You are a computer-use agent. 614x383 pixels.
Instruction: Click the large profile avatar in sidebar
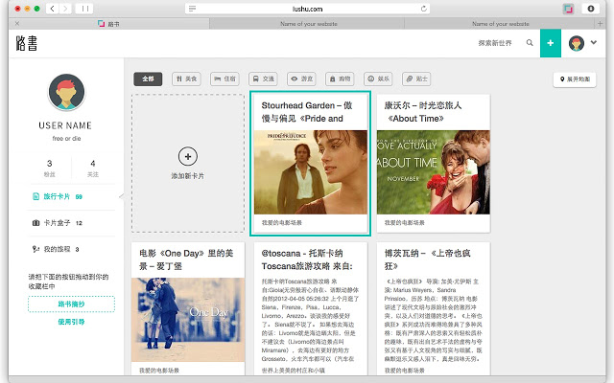66,92
